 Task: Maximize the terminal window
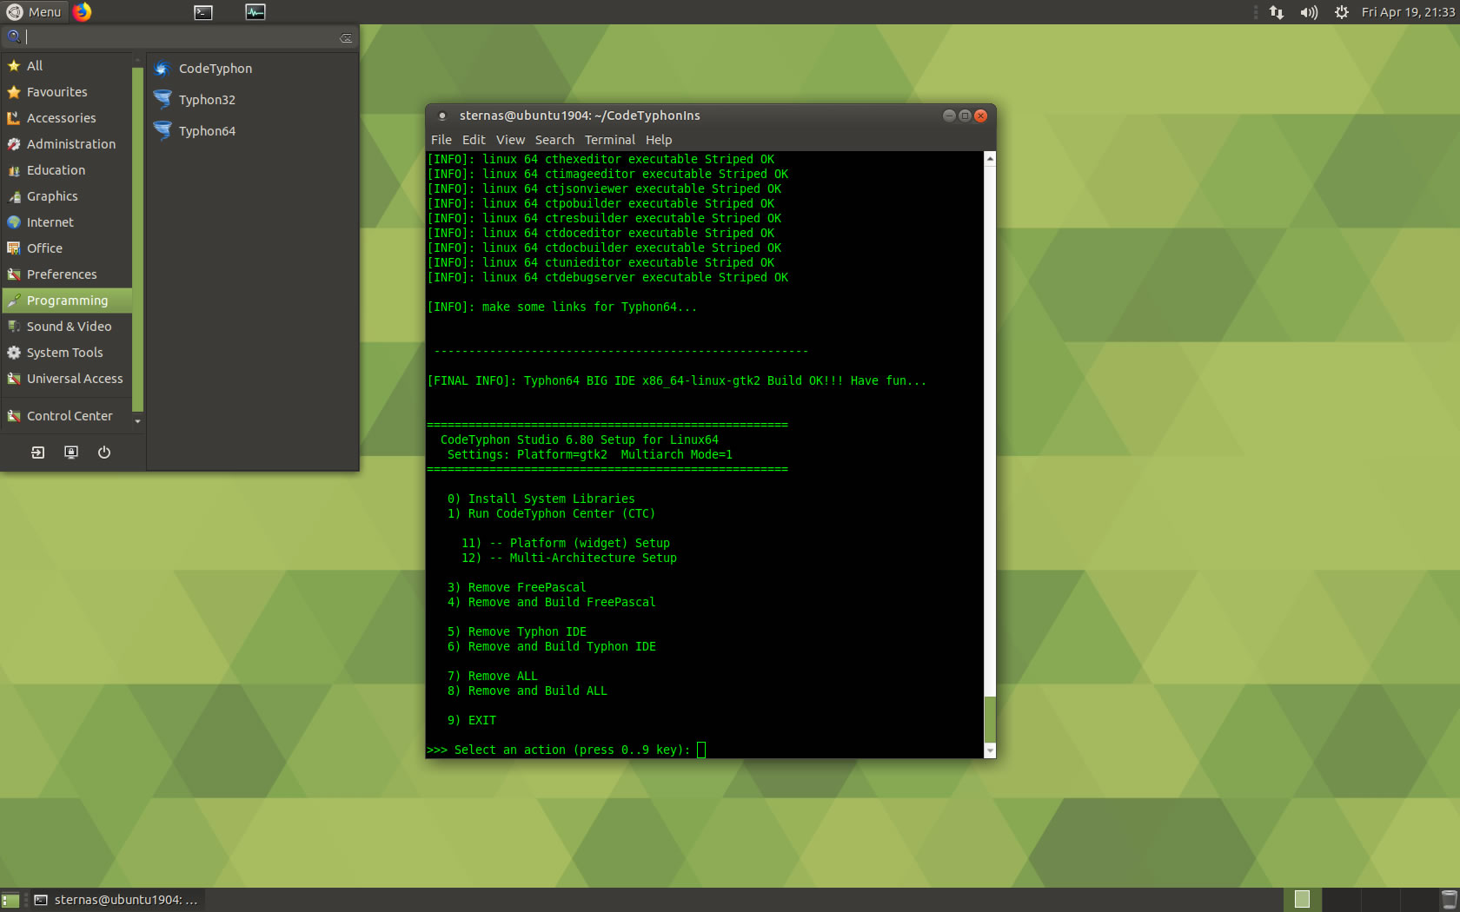[965, 116]
